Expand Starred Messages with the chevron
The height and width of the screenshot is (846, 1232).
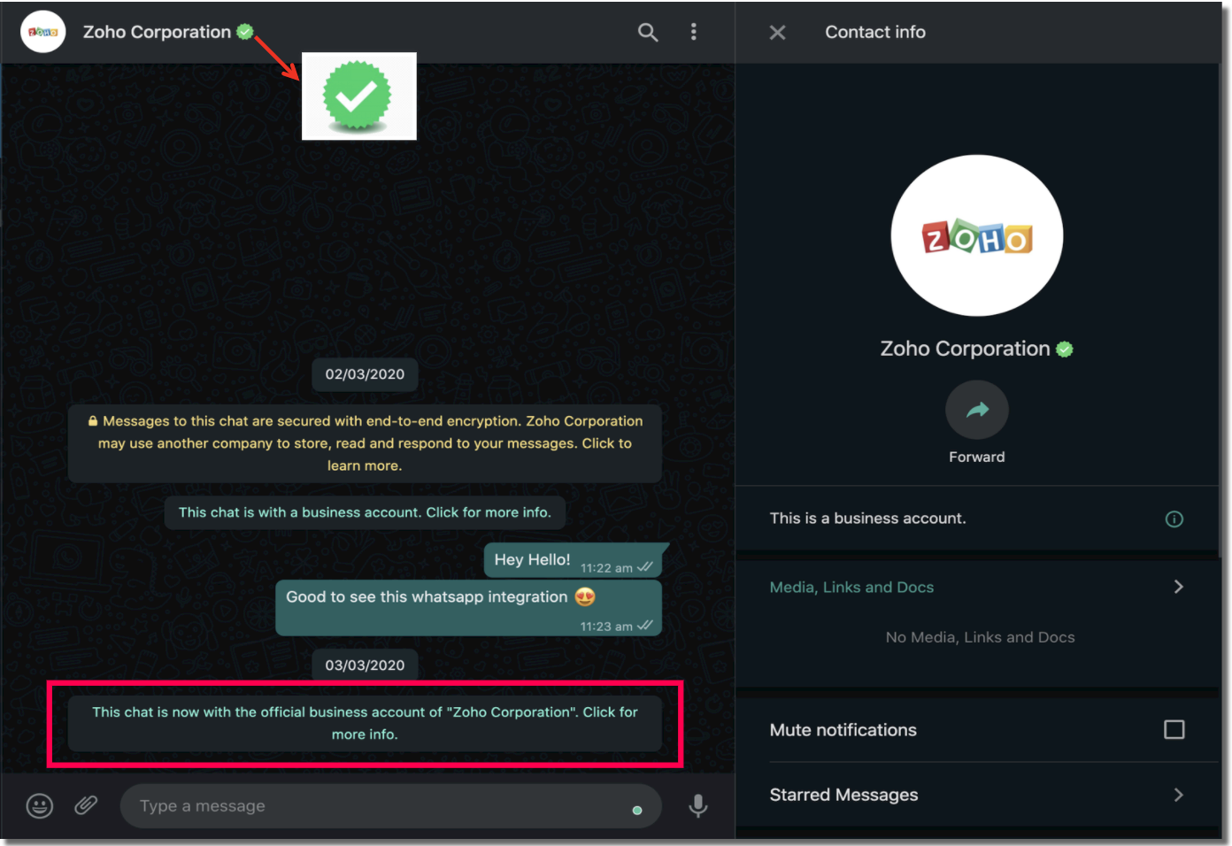pyautogui.click(x=1178, y=795)
